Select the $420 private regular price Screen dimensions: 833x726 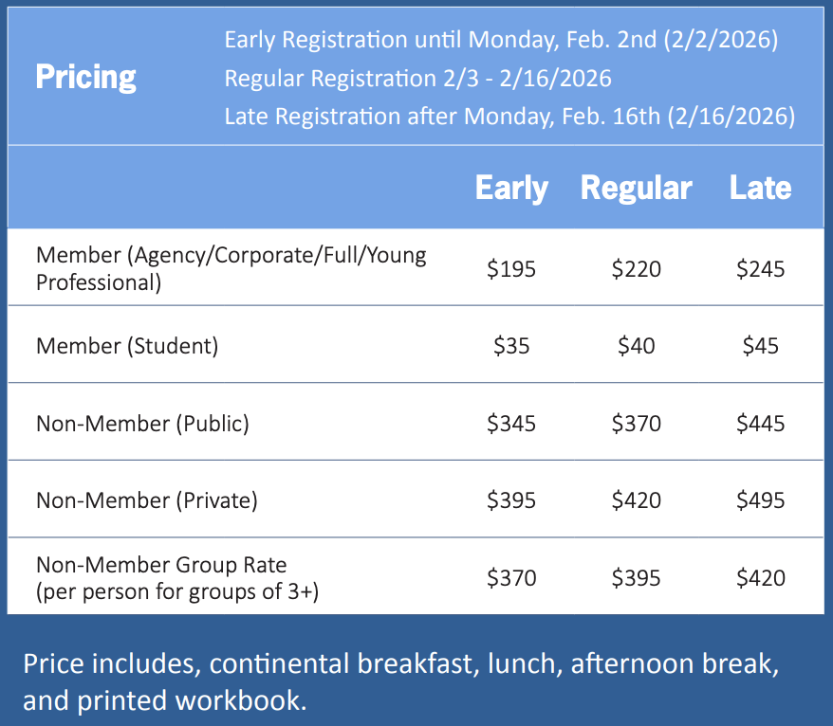click(636, 499)
